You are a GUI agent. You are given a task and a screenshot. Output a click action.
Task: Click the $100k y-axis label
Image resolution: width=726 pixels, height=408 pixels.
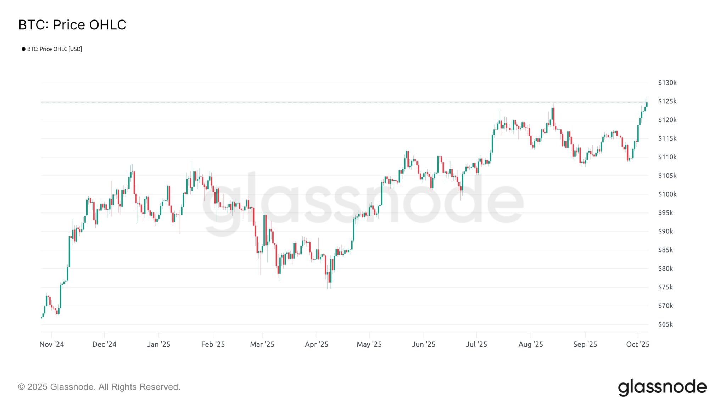[667, 194]
